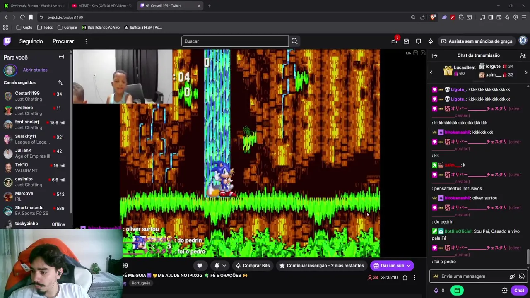Open browser extensions puzzle icon
Image resolution: width=530 pixels, height=298 pixels.
(461, 17)
